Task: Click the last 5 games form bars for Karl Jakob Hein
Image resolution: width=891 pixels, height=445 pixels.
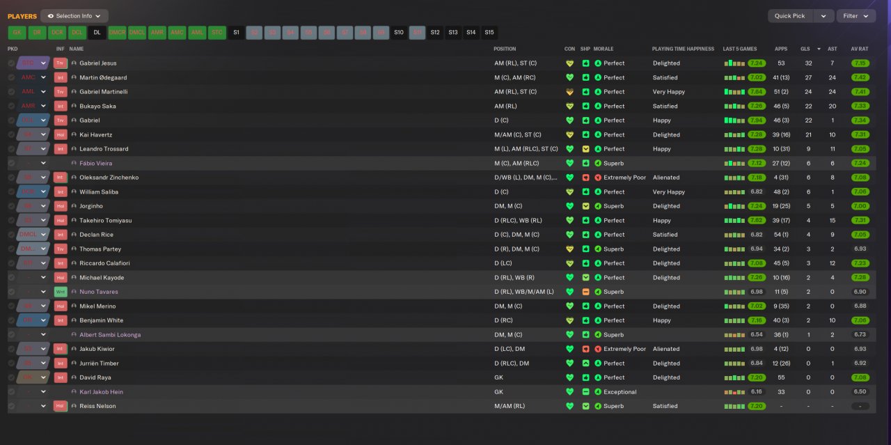Action: coord(734,392)
